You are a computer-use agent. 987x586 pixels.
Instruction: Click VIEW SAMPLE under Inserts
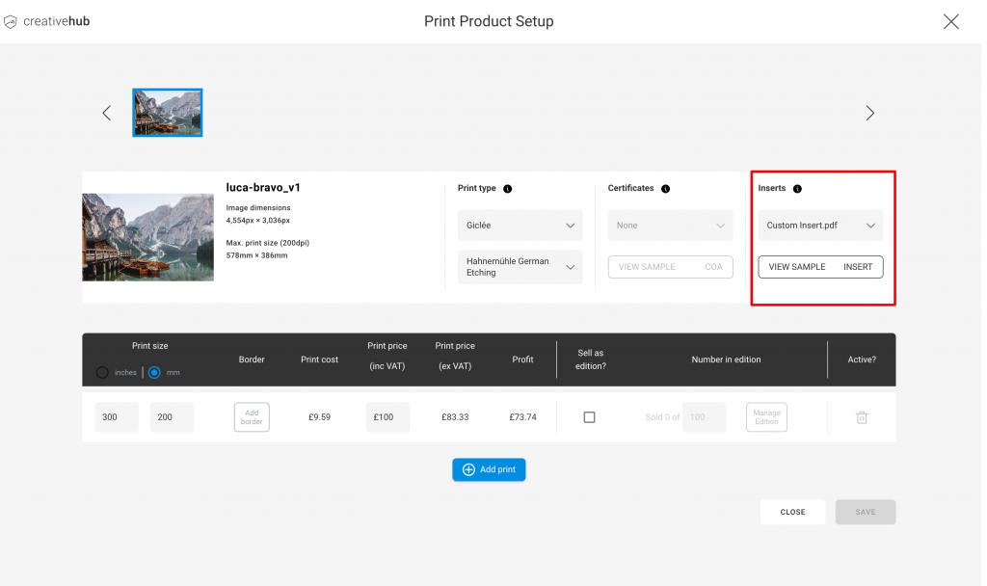[797, 267]
